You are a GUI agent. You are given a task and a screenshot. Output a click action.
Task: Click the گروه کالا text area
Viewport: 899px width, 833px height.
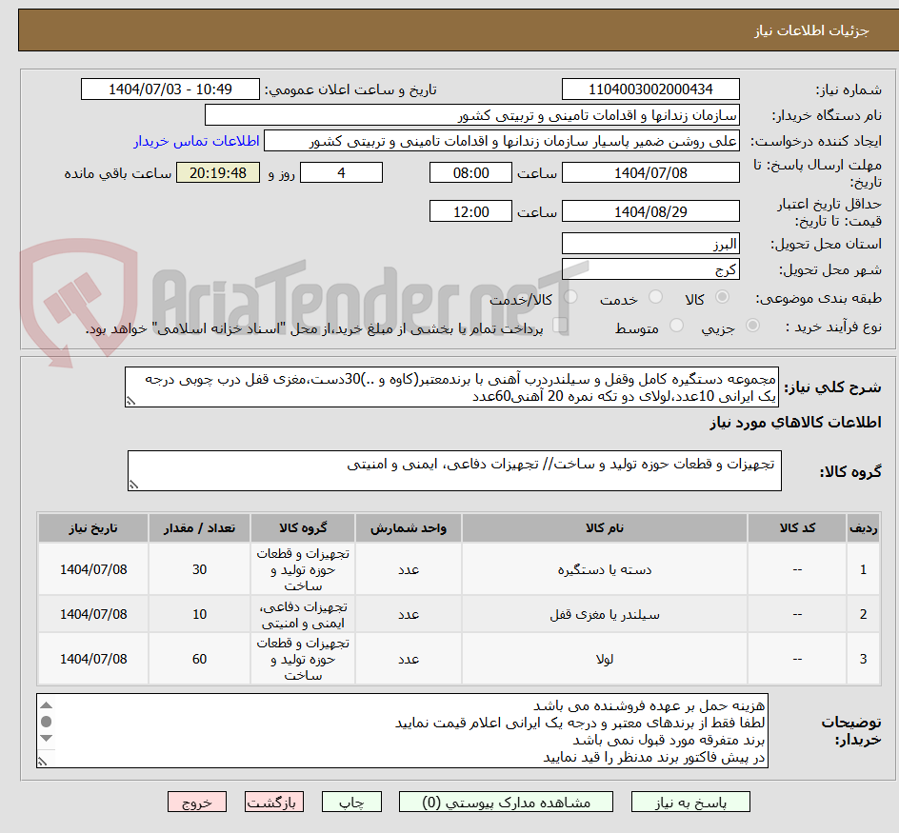pos(454,470)
